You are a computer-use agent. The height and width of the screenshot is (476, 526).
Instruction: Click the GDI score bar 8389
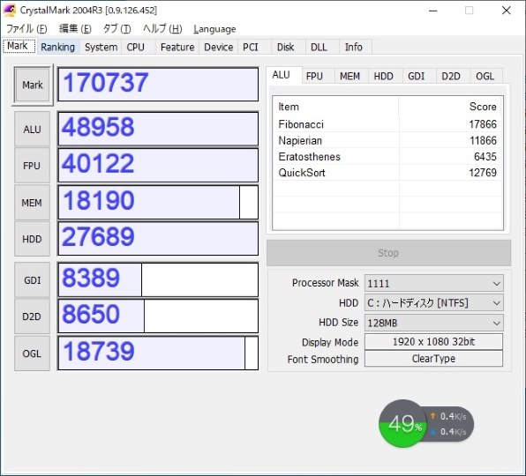point(158,280)
